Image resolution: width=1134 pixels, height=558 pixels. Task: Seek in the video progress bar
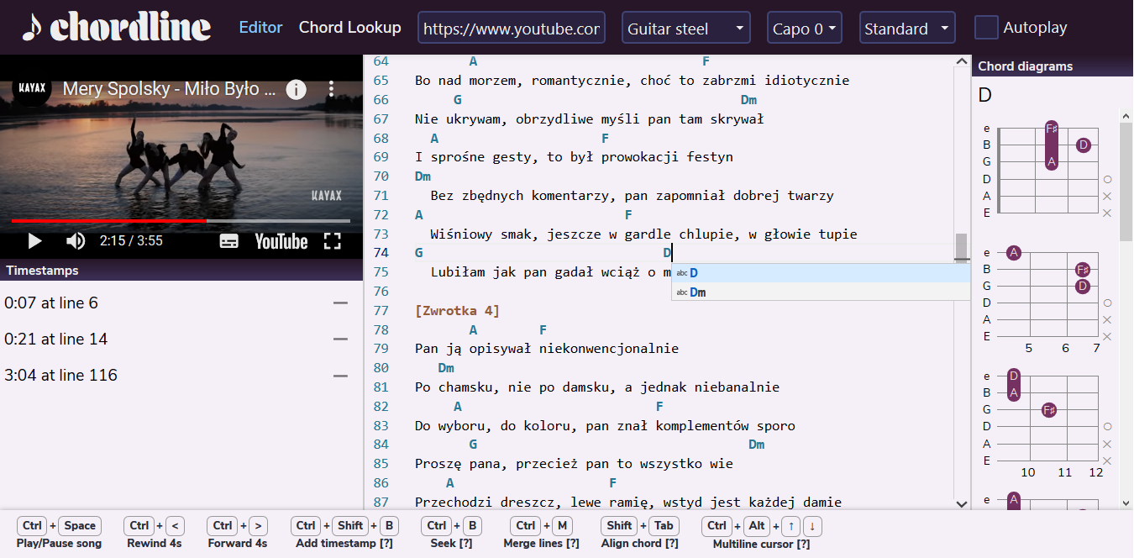tap(181, 221)
